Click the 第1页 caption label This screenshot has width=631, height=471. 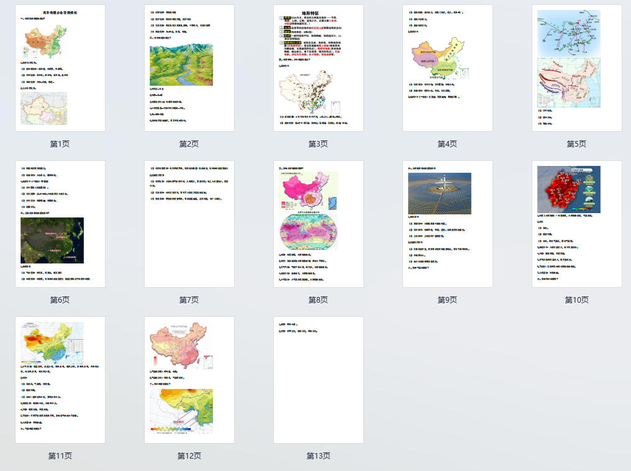click(x=60, y=144)
